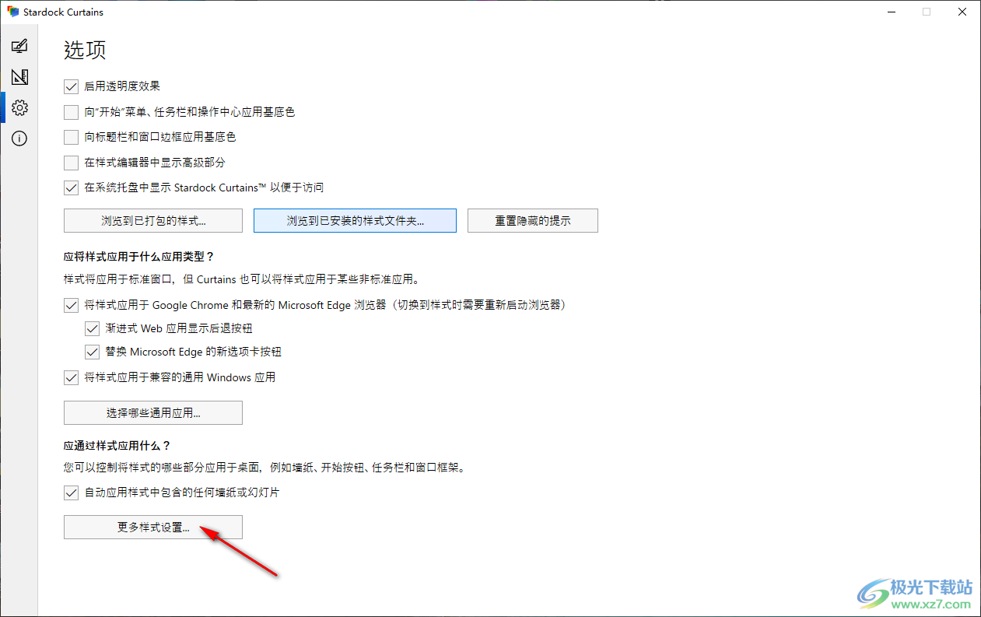Open 选择哪些通用应用... dialog

(x=153, y=413)
